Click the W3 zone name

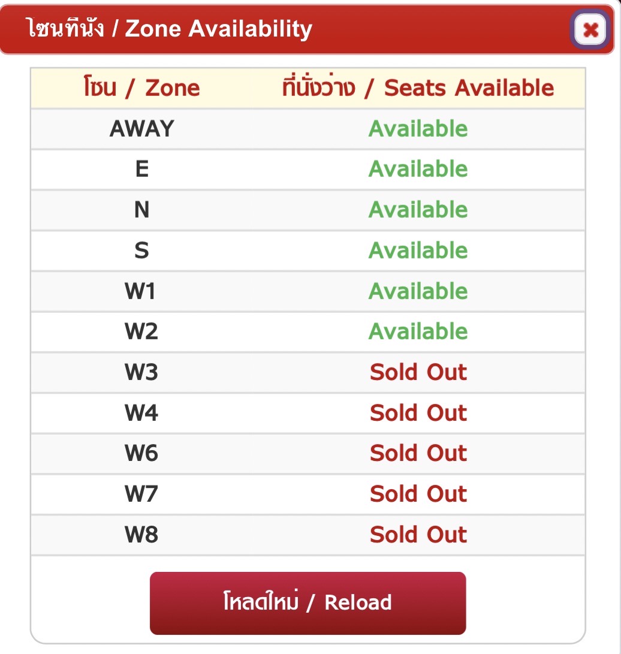pyautogui.click(x=141, y=372)
